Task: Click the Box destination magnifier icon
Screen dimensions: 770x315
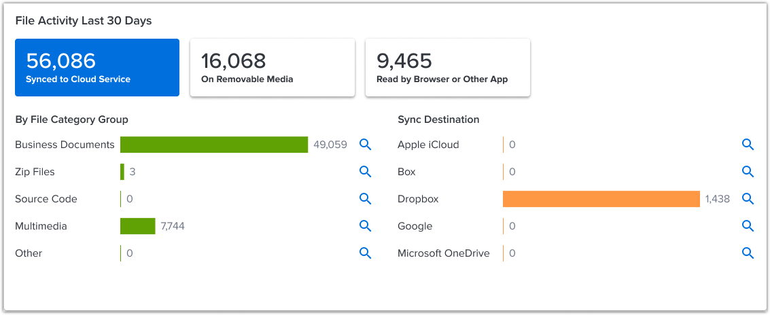Action: tap(748, 172)
